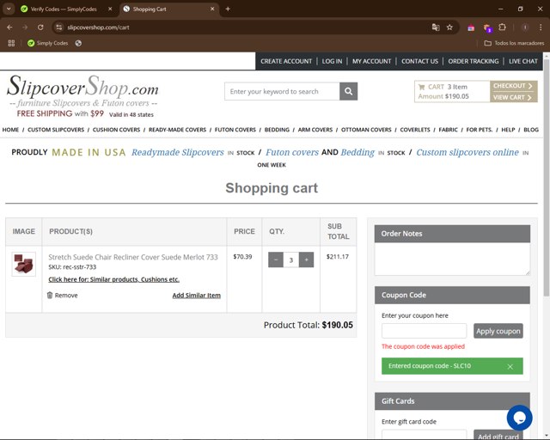Viewport: 550px width, 440px height.
Task: Open ORDER TRACKING link
Action: pos(474,61)
